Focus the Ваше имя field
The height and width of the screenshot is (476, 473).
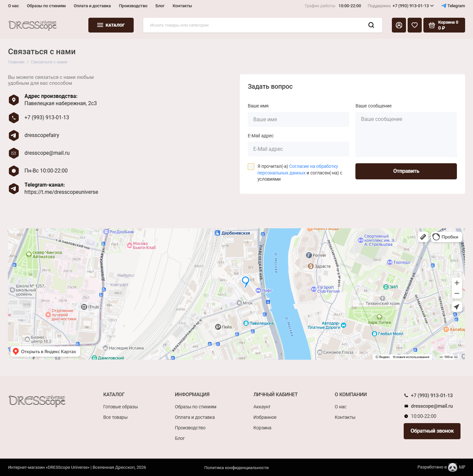pos(298,120)
